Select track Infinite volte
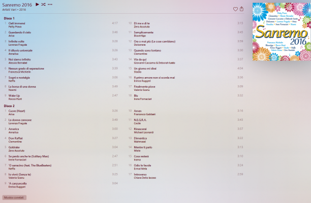This screenshot has width=311, height=203. click(x=16, y=42)
